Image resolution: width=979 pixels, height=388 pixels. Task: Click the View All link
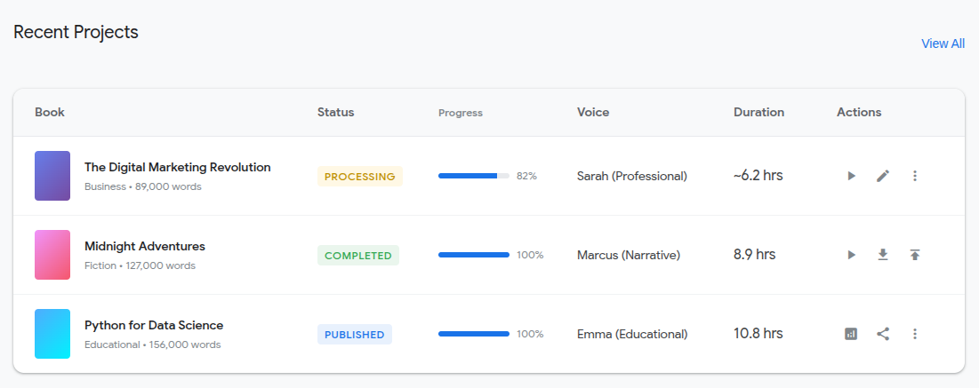coord(943,44)
